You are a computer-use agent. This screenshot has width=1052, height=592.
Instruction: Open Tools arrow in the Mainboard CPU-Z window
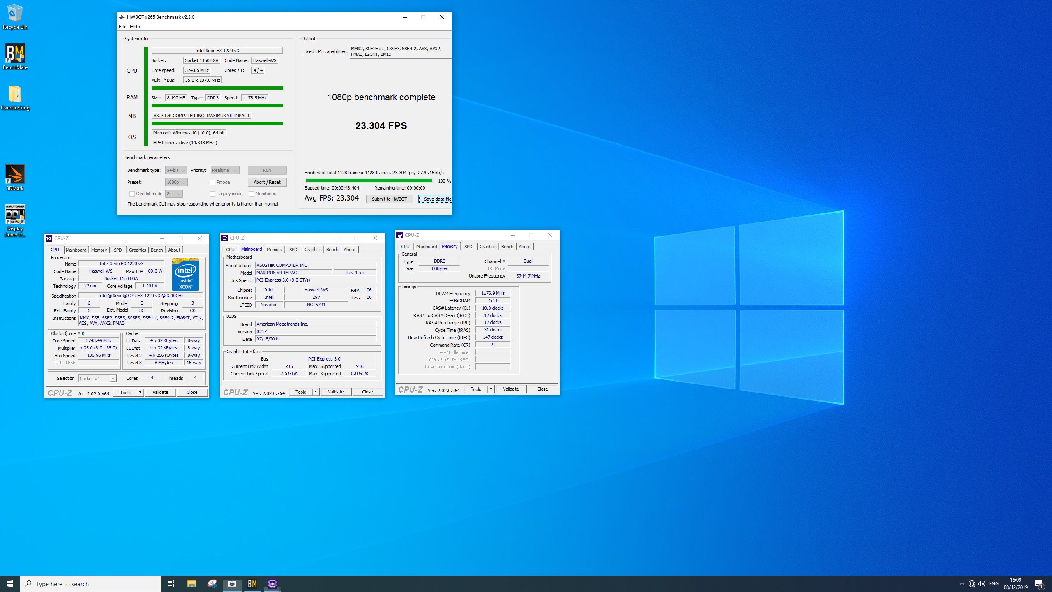coord(316,392)
